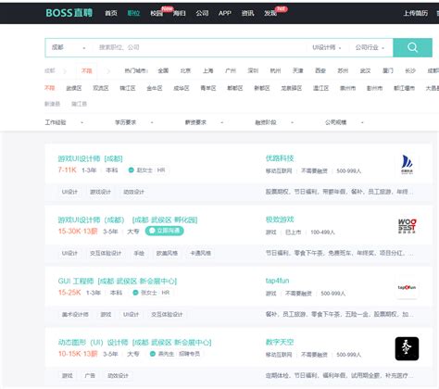Choose hot city 深圳
The width and height of the screenshot is (439, 389).
coord(253,70)
